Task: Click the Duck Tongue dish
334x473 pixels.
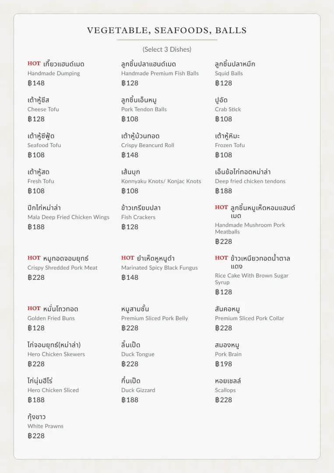Action: [x=138, y=354]
